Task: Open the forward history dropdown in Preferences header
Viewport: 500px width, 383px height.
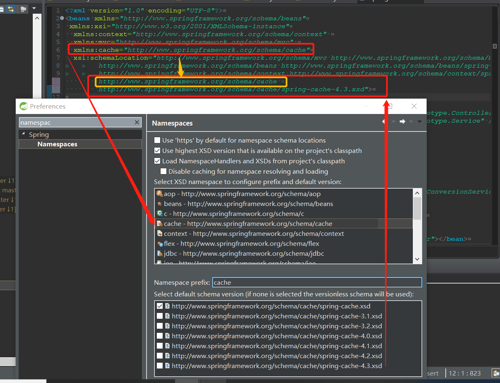Action: pos(411,121)
